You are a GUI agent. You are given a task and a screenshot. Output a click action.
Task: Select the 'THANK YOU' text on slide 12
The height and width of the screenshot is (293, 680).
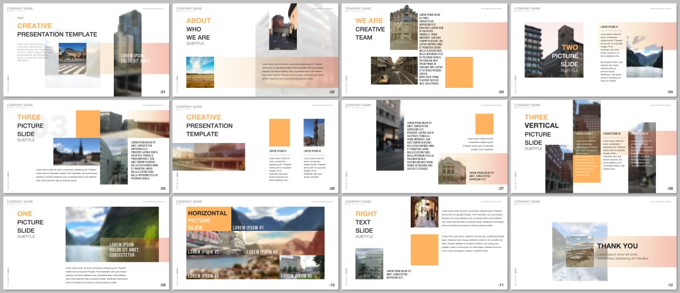coord(617,246)
